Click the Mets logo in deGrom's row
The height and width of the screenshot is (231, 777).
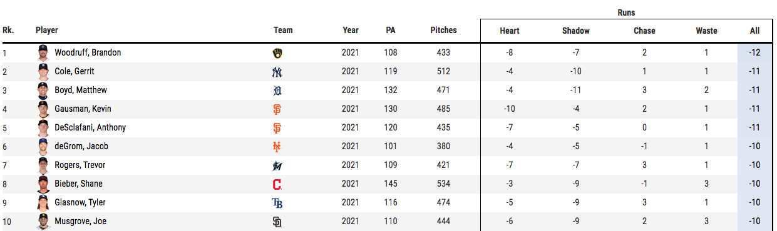coord(277,147)
